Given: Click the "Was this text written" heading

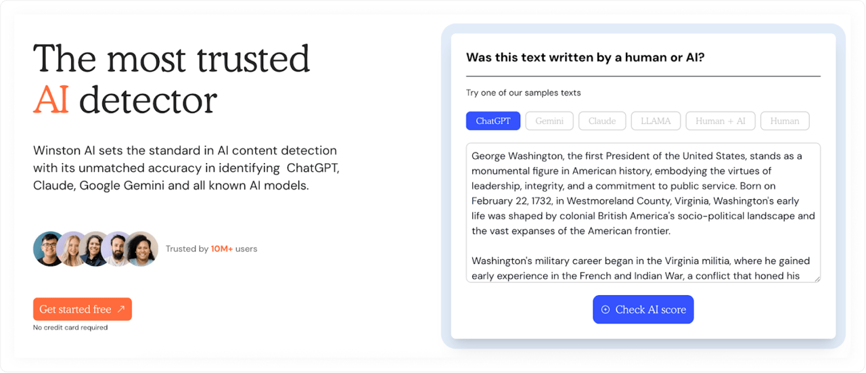Looking at the screenshot, I should [585, 58].
